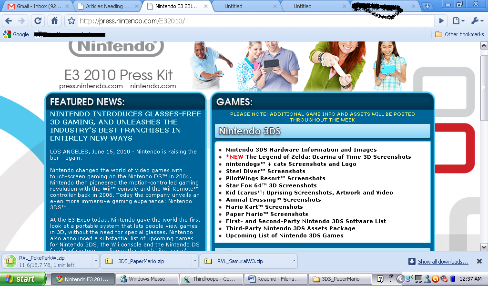Expand options for 3DS_PaperMario.zip download

(195, 261)
